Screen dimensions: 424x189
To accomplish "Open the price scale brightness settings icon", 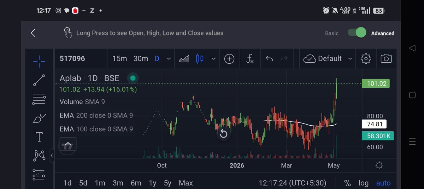I will [379, 165].
